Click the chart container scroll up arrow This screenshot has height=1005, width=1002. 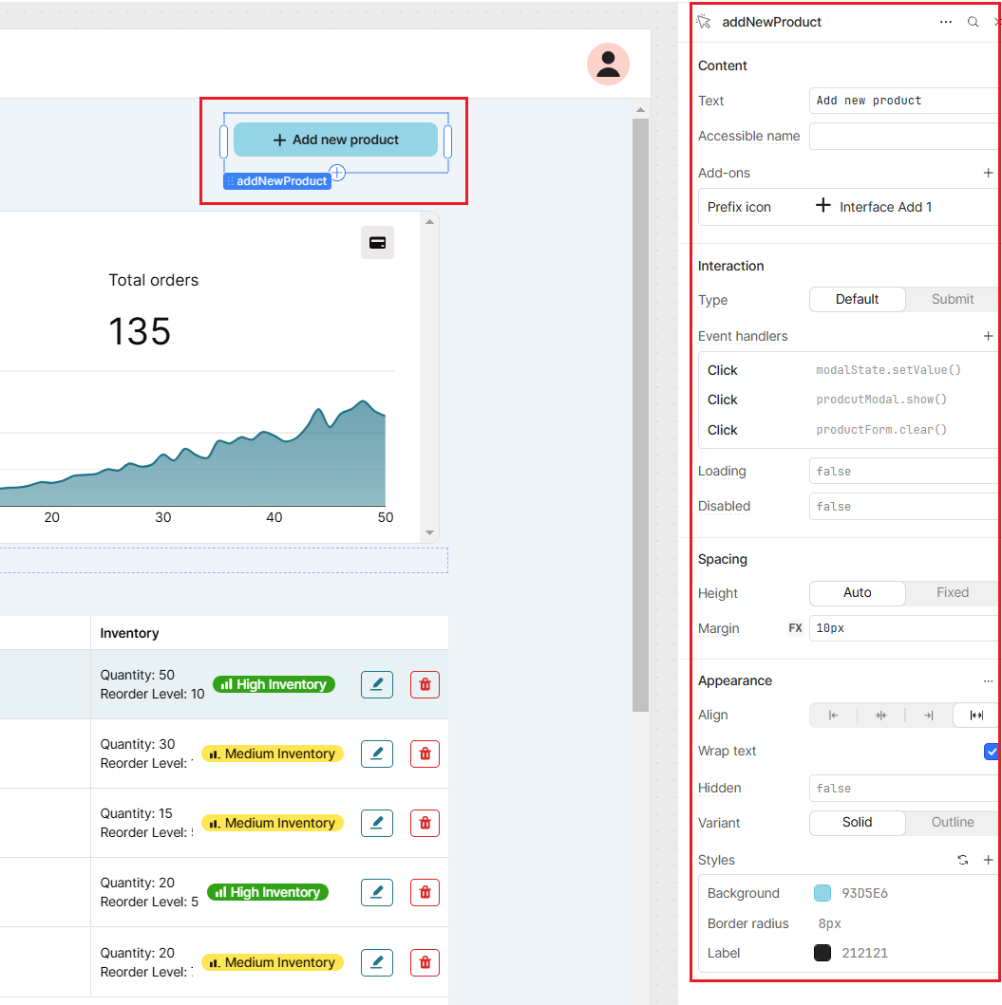click(430, 222)
